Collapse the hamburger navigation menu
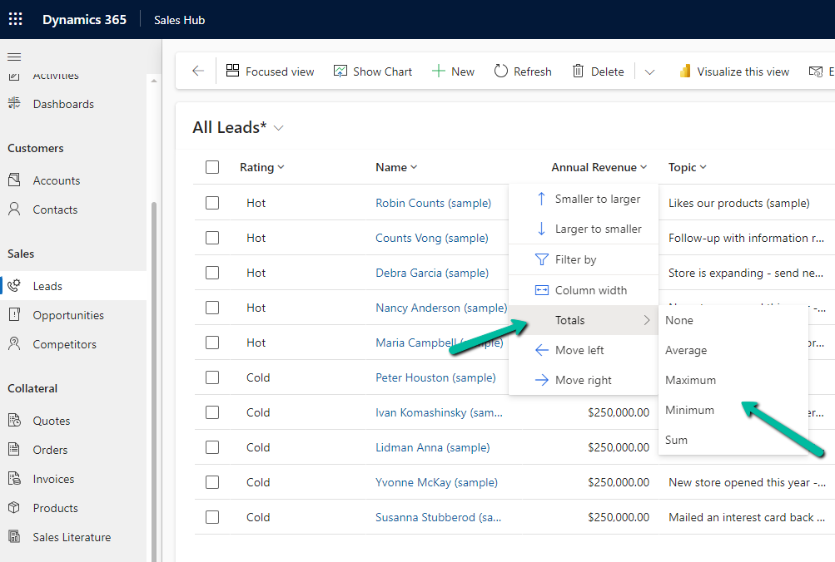The width and height of the screenshot is (835, 562). [14, 57]
